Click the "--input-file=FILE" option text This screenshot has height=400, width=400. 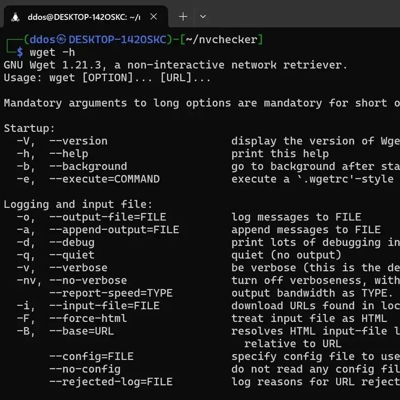(x=104, y=306)
